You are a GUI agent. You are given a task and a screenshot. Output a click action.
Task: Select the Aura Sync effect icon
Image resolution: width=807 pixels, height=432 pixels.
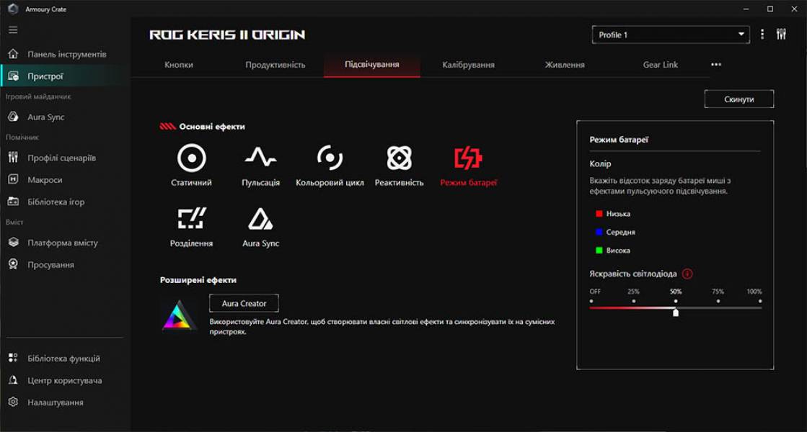tap(260, 218)
